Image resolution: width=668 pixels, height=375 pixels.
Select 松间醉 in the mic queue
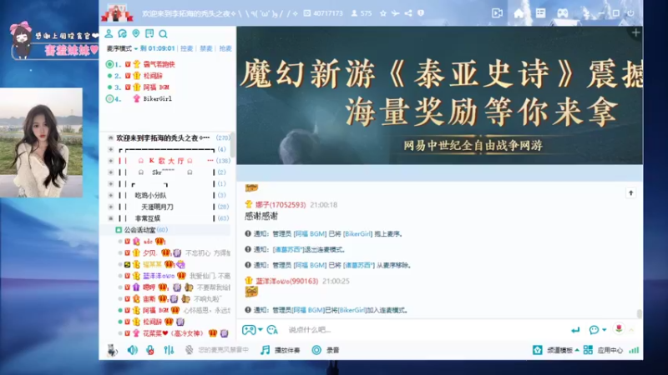click(153, 76)
